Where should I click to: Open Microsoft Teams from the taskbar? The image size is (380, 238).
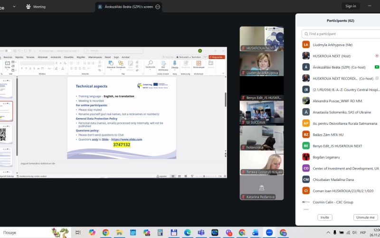[x=201, y=233]
